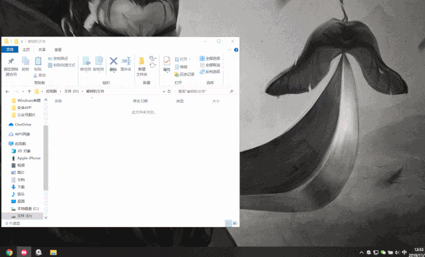This screenshot has height=257, width=425.
Task: Click the Paste clipboard icon
Action: click(x=38, y=61)
